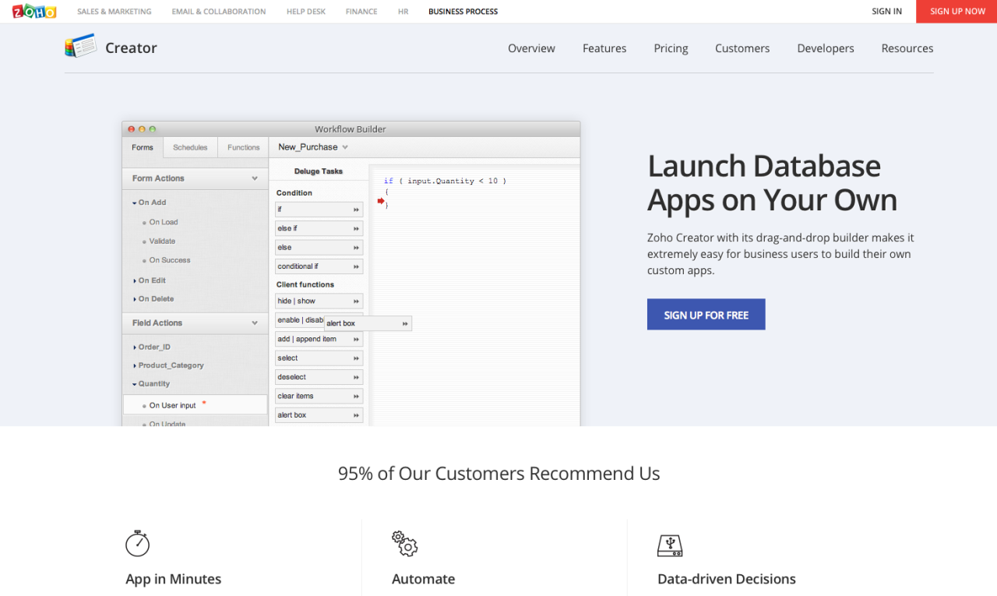Screen dimensions: 997x596
Task: Select On User input action
Action: pos(195,405)
